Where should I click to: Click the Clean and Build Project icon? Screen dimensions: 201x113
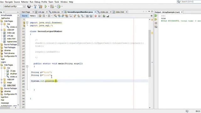click(40, 6)
